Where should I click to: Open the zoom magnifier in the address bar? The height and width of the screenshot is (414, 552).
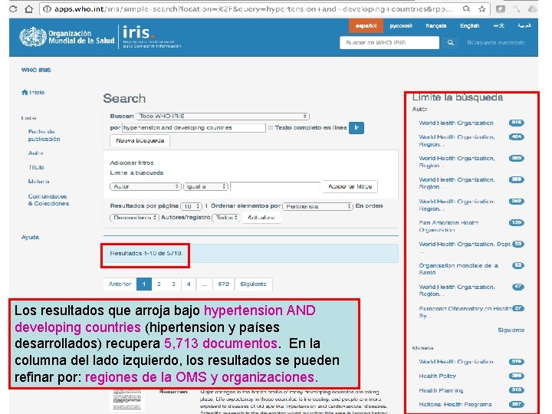click(466, 8)
